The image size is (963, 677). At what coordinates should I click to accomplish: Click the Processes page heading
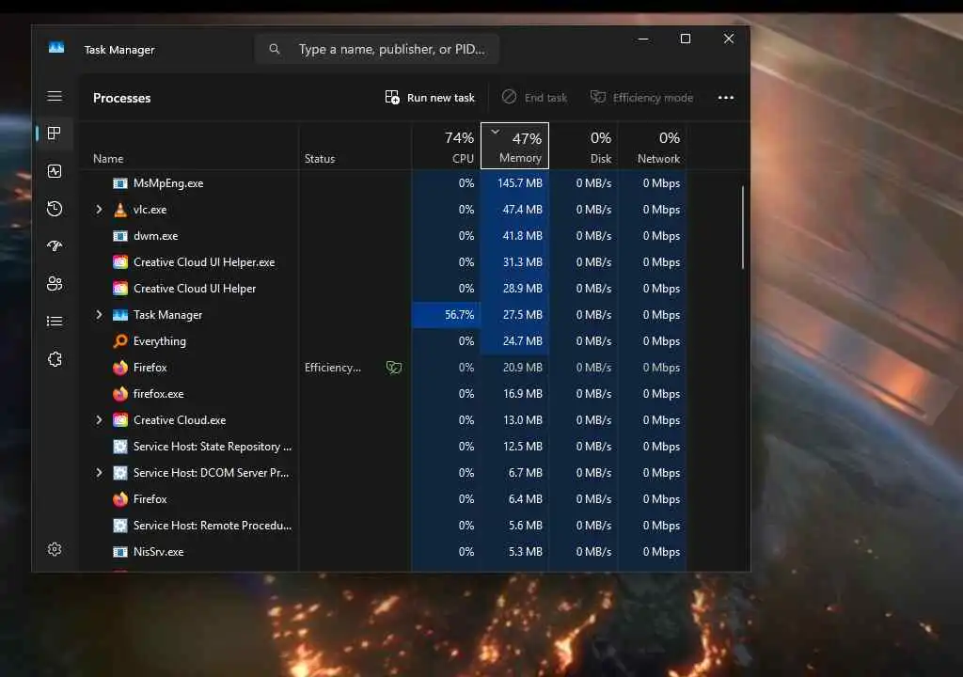click(x=121, y=98)
